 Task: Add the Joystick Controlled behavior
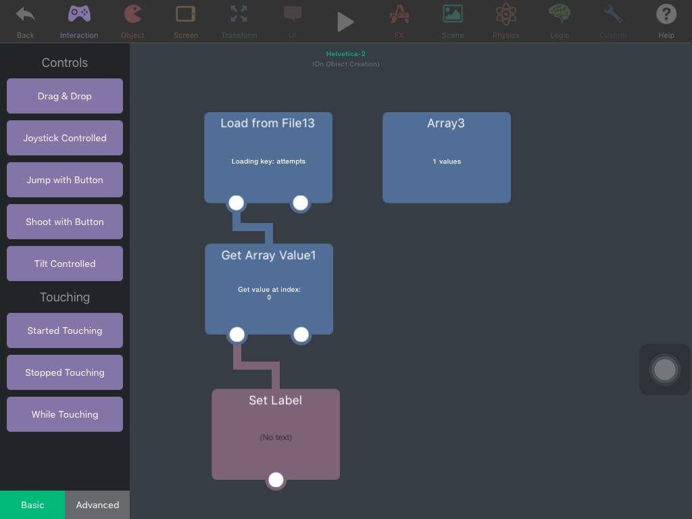click(x=65, y=138)
